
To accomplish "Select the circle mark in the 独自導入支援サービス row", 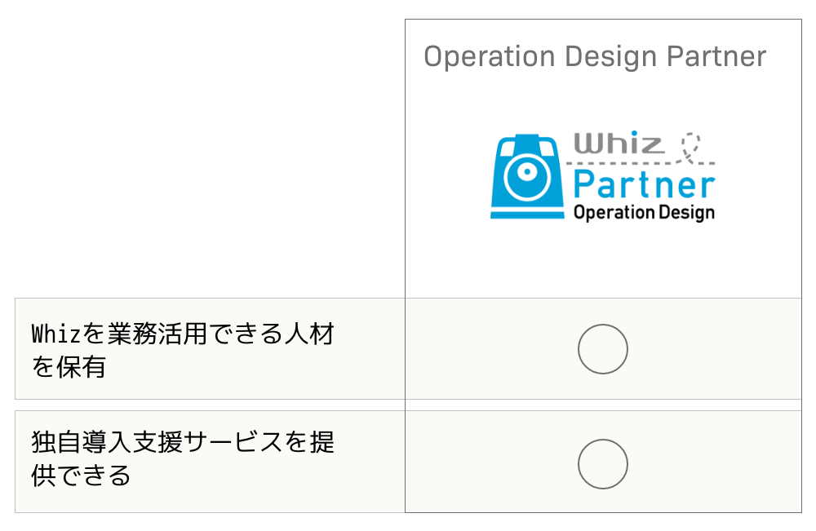I will [x=603, y=464].
